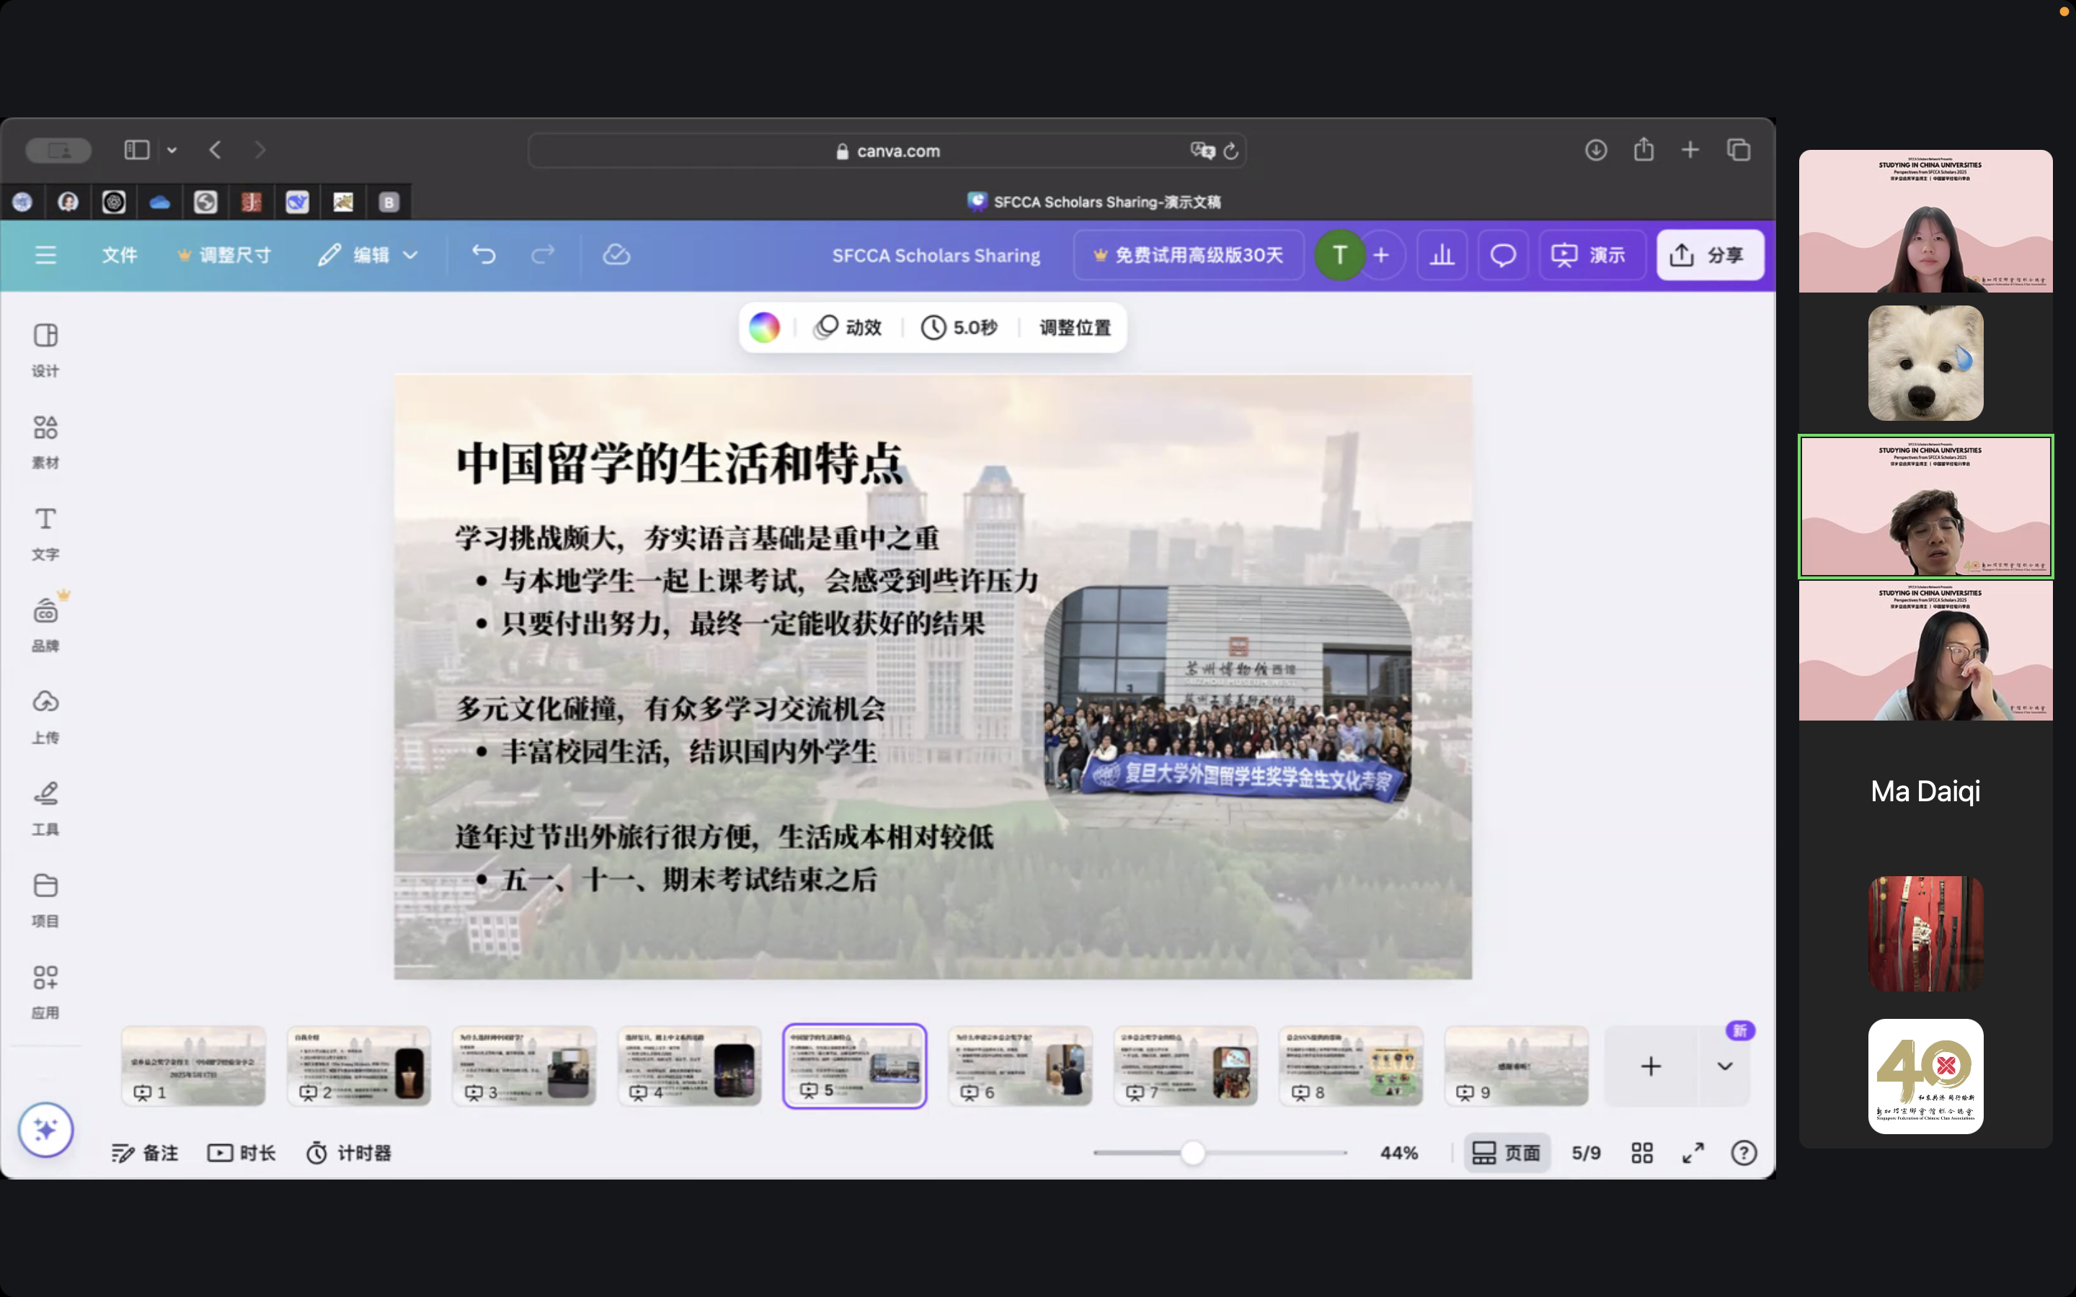Enter fullscreen with the expand arrows
This screenshot has width=2076, height=1297.
point(1693,1153)
